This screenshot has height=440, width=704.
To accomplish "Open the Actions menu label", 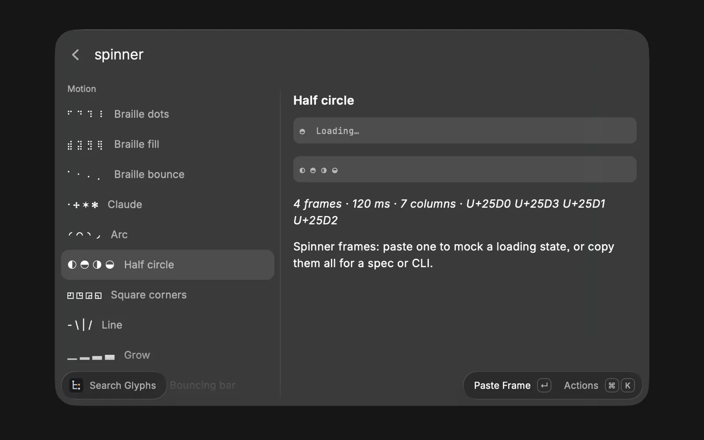I will (x=581, y=385).
